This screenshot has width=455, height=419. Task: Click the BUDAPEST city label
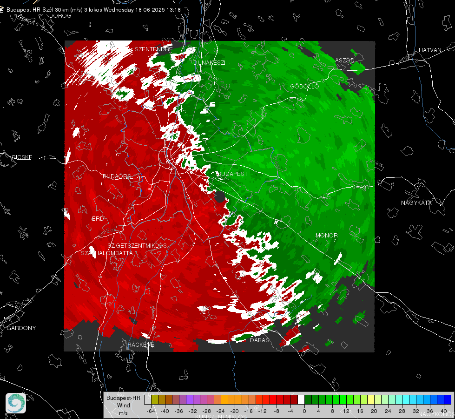[232, 174]
